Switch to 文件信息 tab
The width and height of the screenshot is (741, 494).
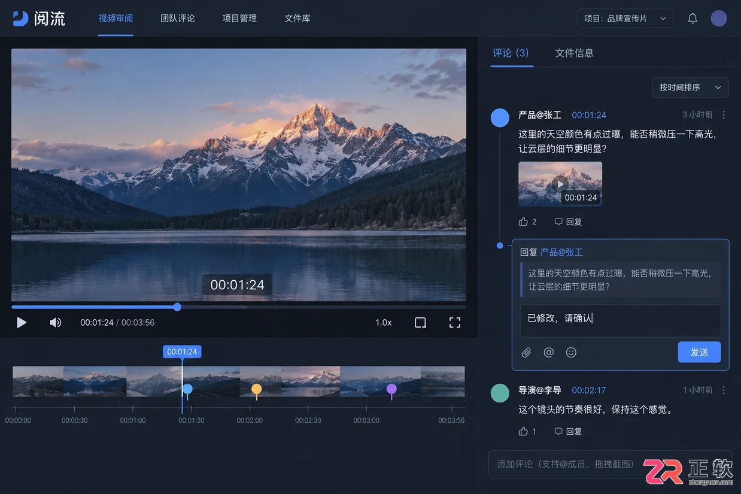click(575, 53)
